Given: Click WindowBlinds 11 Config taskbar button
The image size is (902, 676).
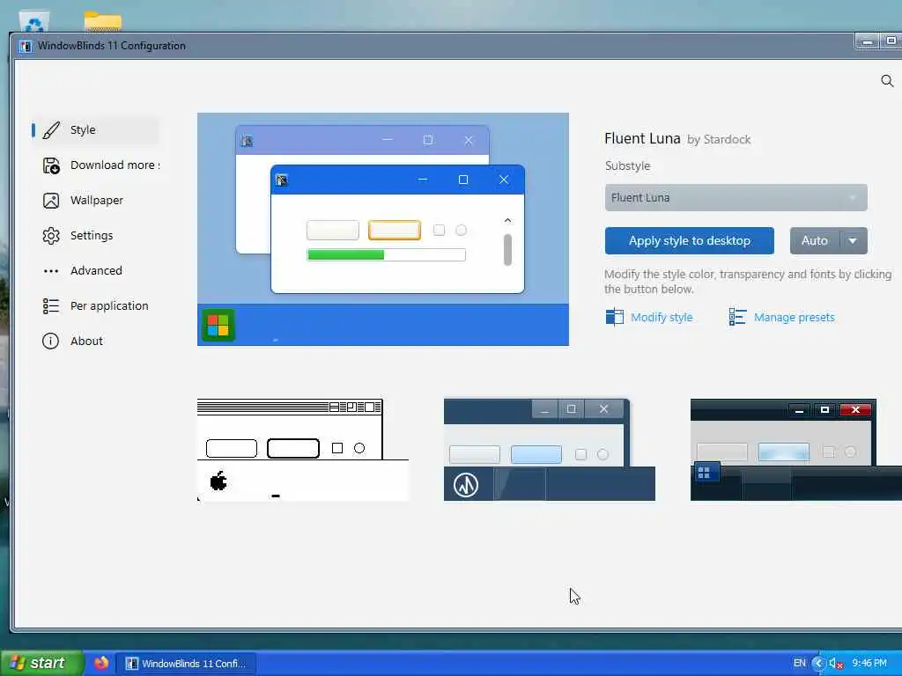Looking at the screenshot, I should coord(186,664).
